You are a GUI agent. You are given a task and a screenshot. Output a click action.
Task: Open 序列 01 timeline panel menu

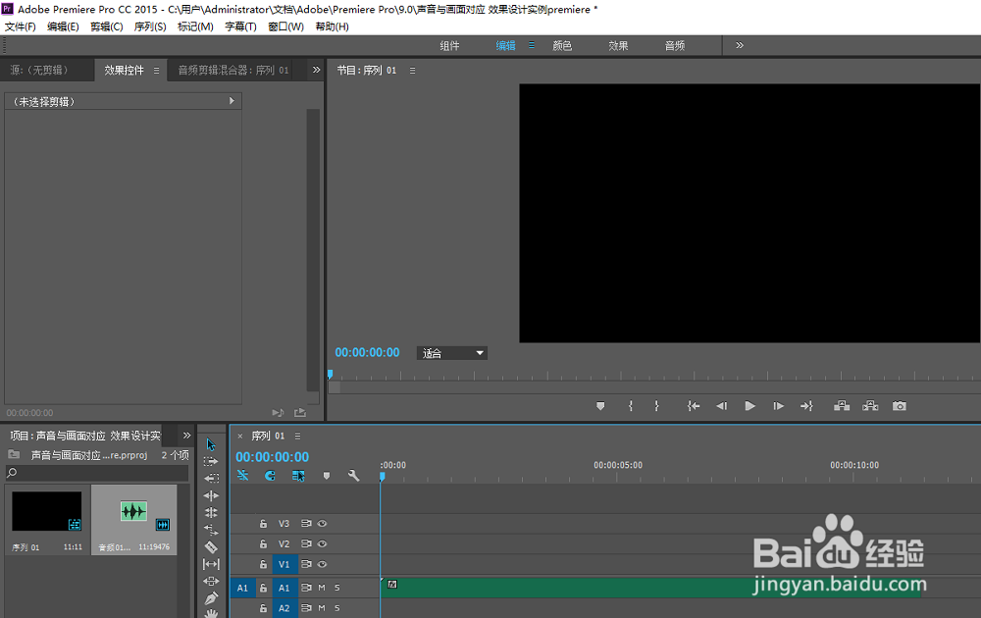pyautogui.click(x=298, y=436)
